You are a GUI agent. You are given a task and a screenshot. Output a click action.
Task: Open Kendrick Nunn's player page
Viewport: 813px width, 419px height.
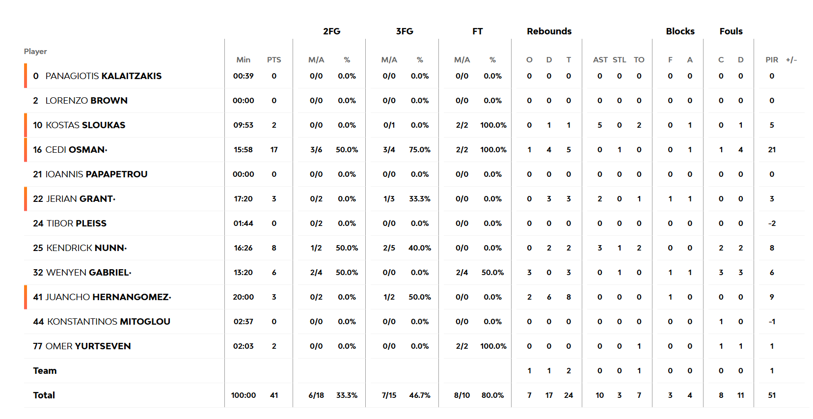click(x=85, y=248)
